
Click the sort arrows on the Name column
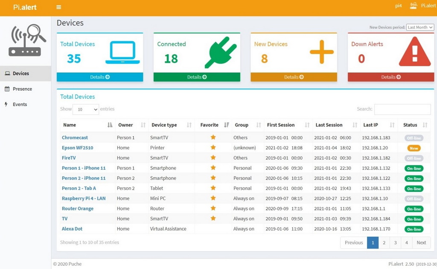coord(109,125)
